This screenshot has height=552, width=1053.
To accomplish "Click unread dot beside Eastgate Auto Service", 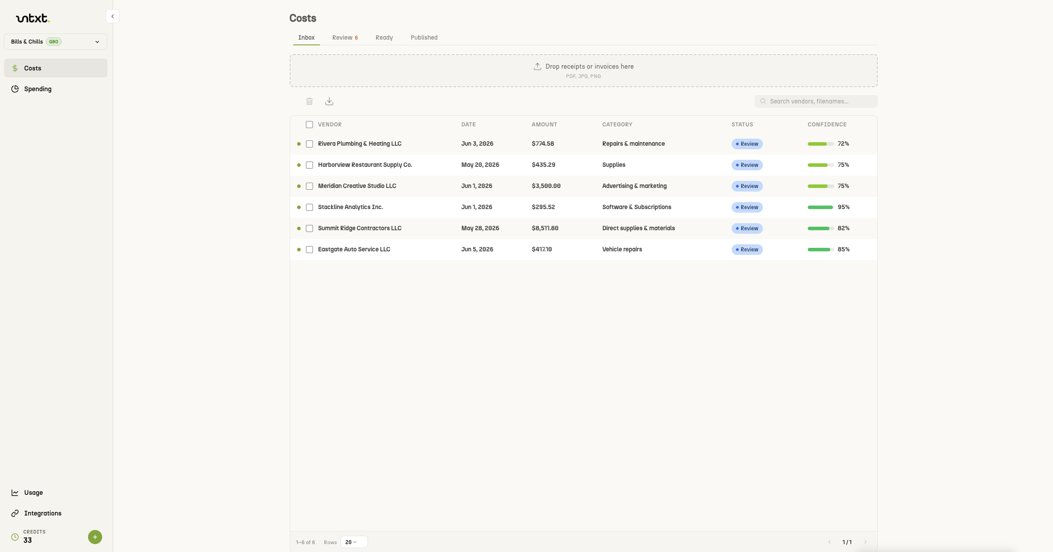I will coord(299,250).
